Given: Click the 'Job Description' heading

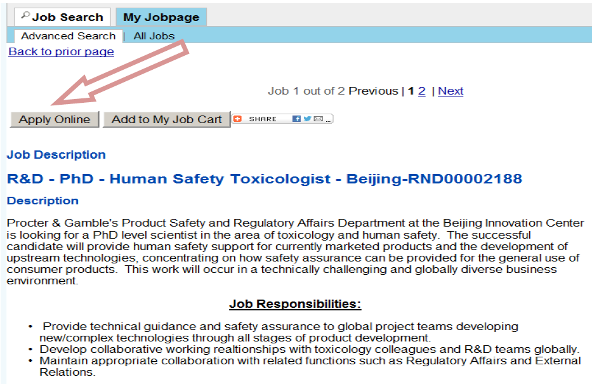Looking at the screenshot, I should click(x=56, y=155).
